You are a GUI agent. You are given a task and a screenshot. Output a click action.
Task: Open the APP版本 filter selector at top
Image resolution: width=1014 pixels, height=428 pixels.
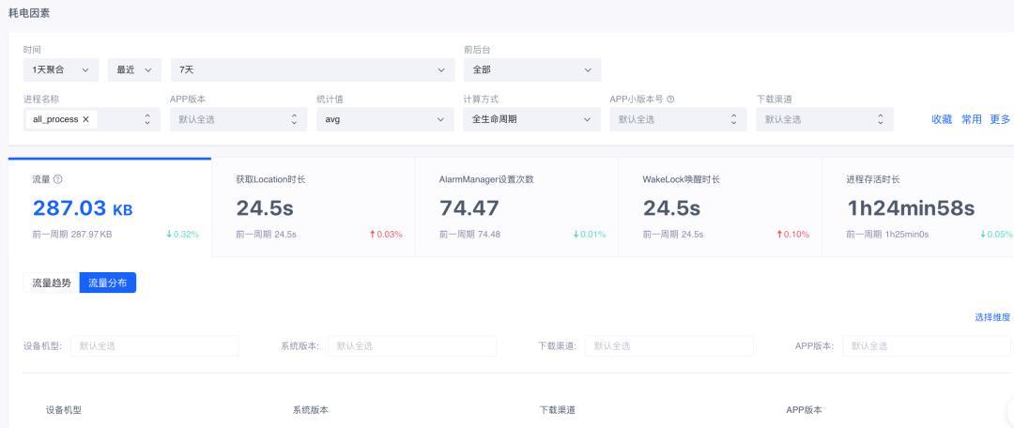pyautogui.click(x=238, y=119)
